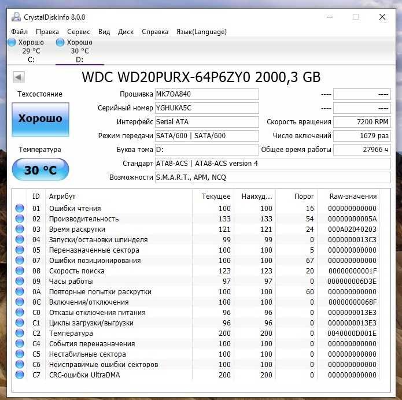Click the Хорошо health status button

point(40,120)
